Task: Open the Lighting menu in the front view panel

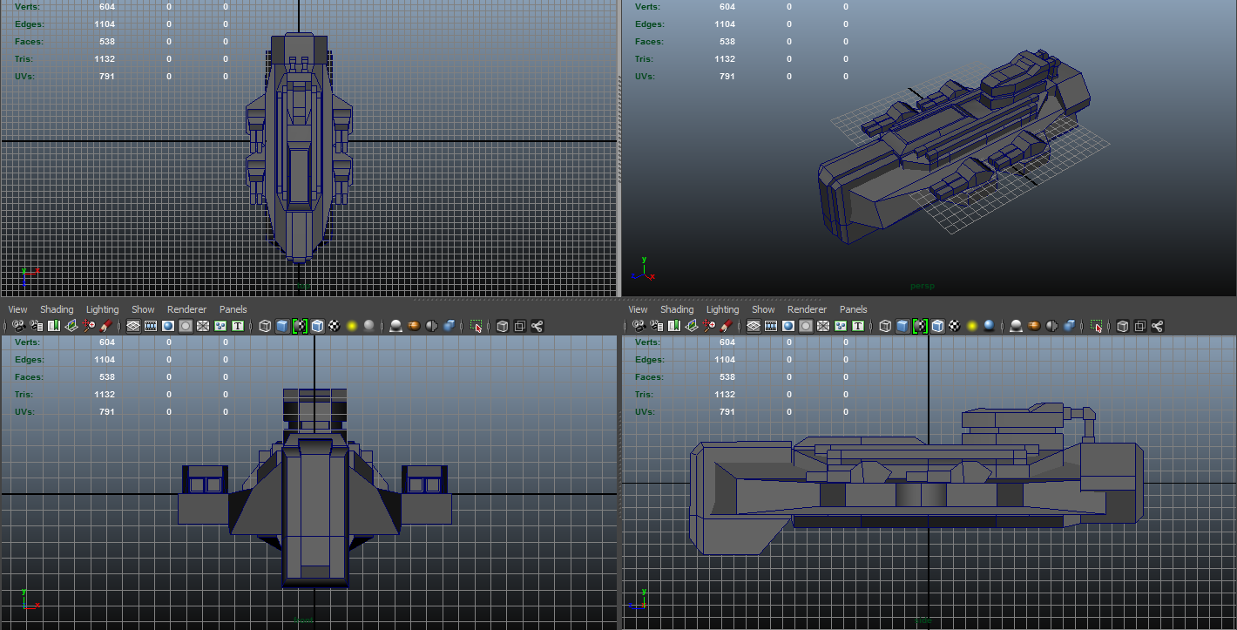Action: pos(102,309)
